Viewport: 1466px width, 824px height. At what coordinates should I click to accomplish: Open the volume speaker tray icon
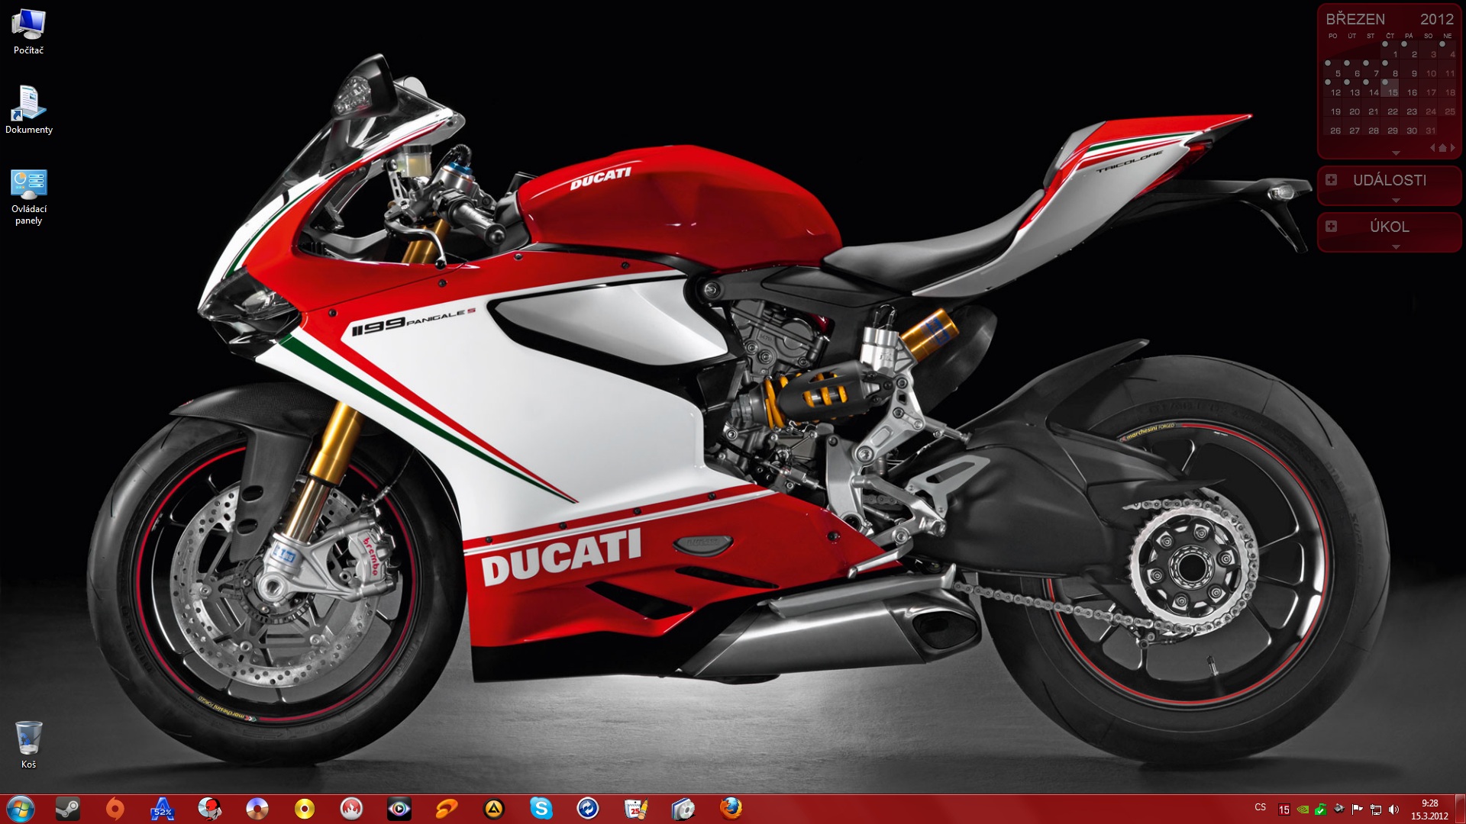pos(1393,810)
